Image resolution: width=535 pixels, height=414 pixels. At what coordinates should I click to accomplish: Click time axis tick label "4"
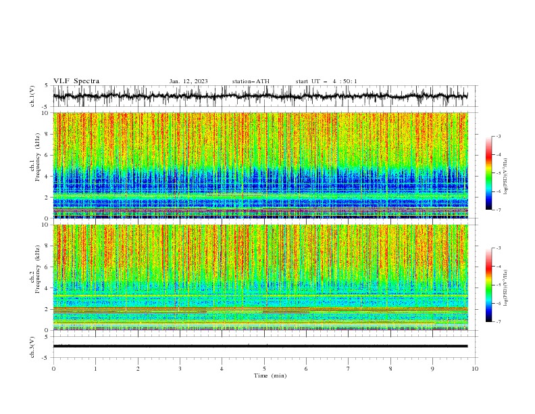point(222,369)
